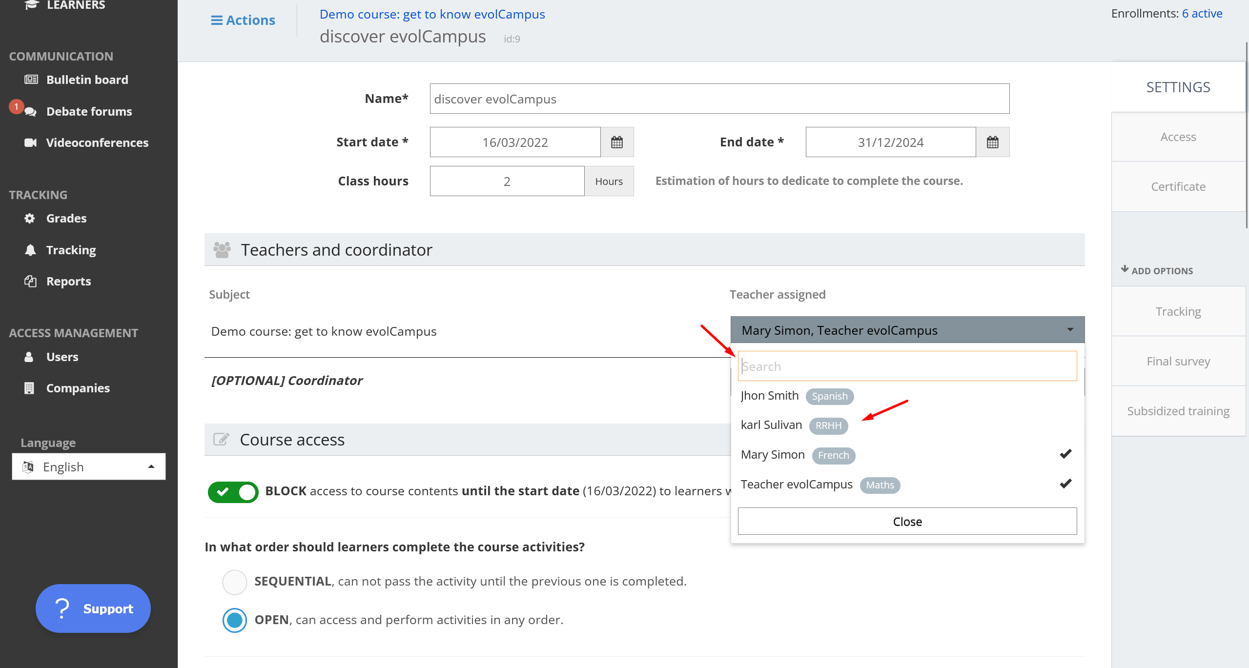Click the Debate forums chat icon

pyautogui.click(x=31, y=112)
